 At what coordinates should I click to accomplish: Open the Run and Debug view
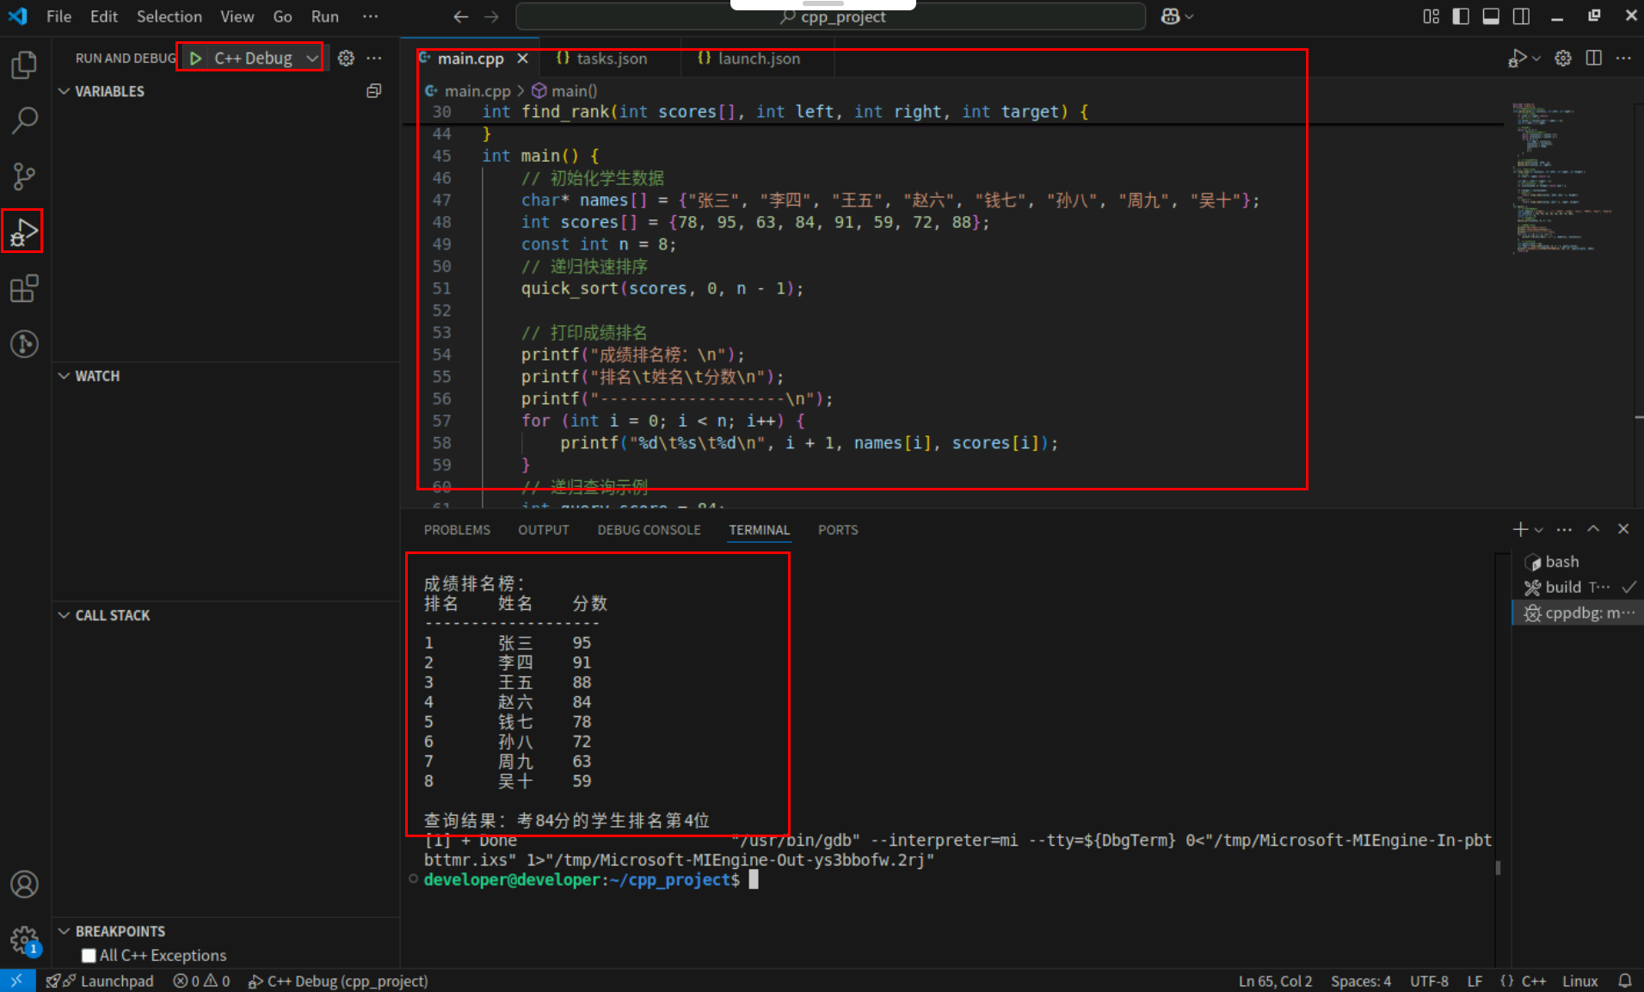(23, 231)
